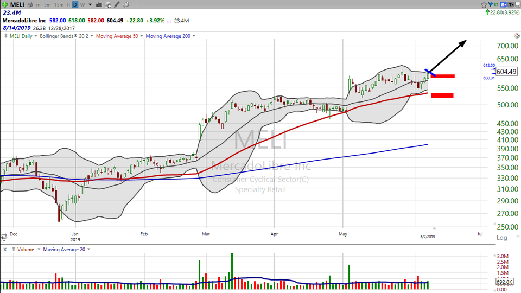Click the 618.00 high price in green
Screen dimensions: 521x293
click(x=77, y=20)
